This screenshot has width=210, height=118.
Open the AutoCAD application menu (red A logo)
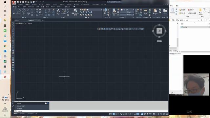point(14,2)
